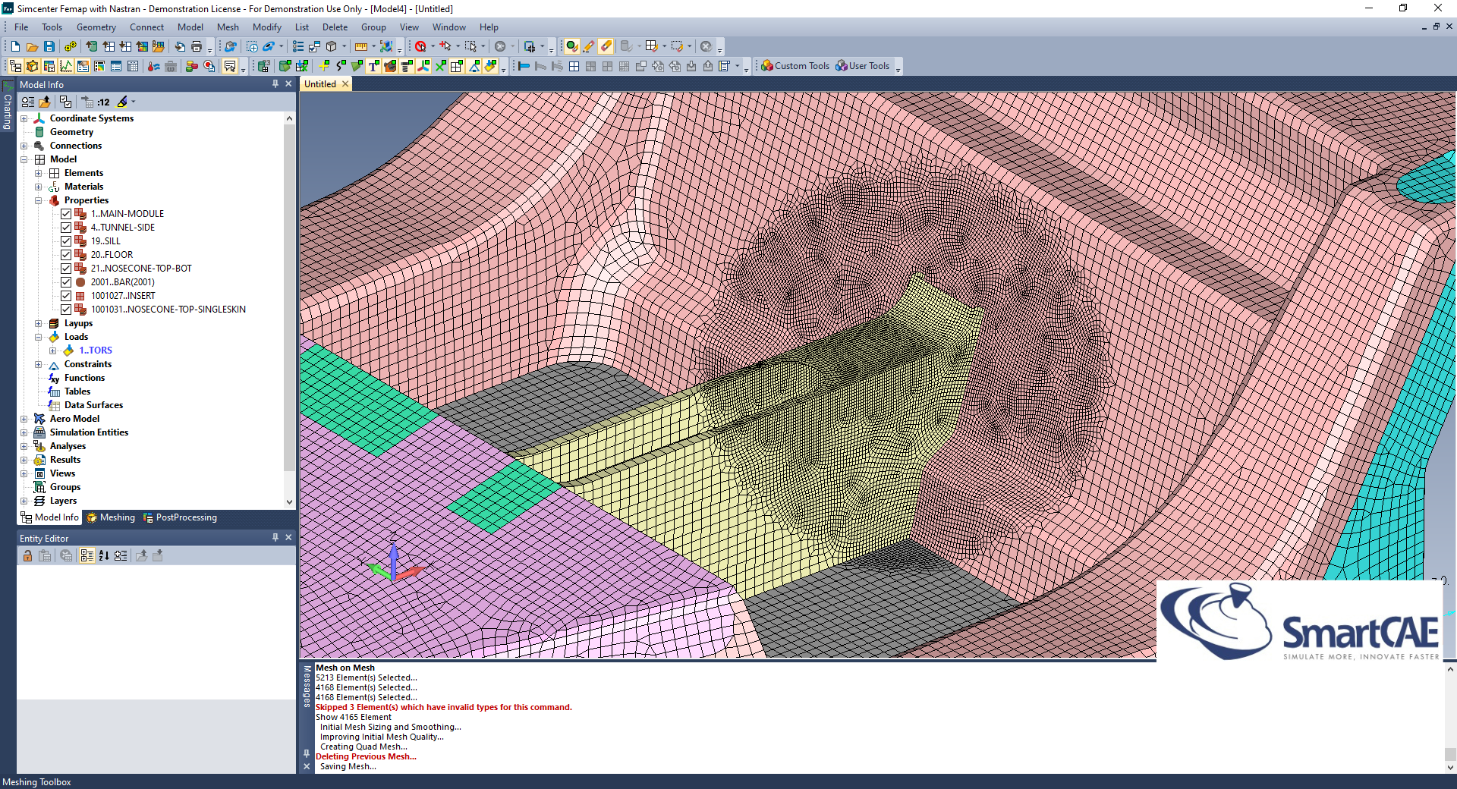Open the highlighter dropdown arrow in Model Info
Screen dimensions: 1457x789
(x=134, y=102)
